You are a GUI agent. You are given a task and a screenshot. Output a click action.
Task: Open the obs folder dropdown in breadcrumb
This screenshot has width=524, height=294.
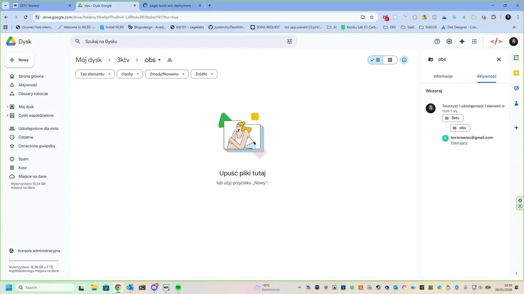click(x=153, y=60)
